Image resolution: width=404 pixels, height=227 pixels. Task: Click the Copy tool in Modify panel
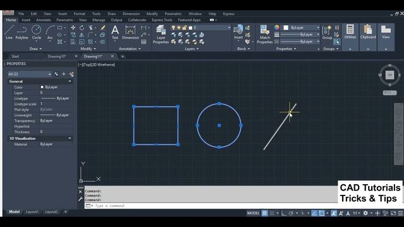click(73, 35)
